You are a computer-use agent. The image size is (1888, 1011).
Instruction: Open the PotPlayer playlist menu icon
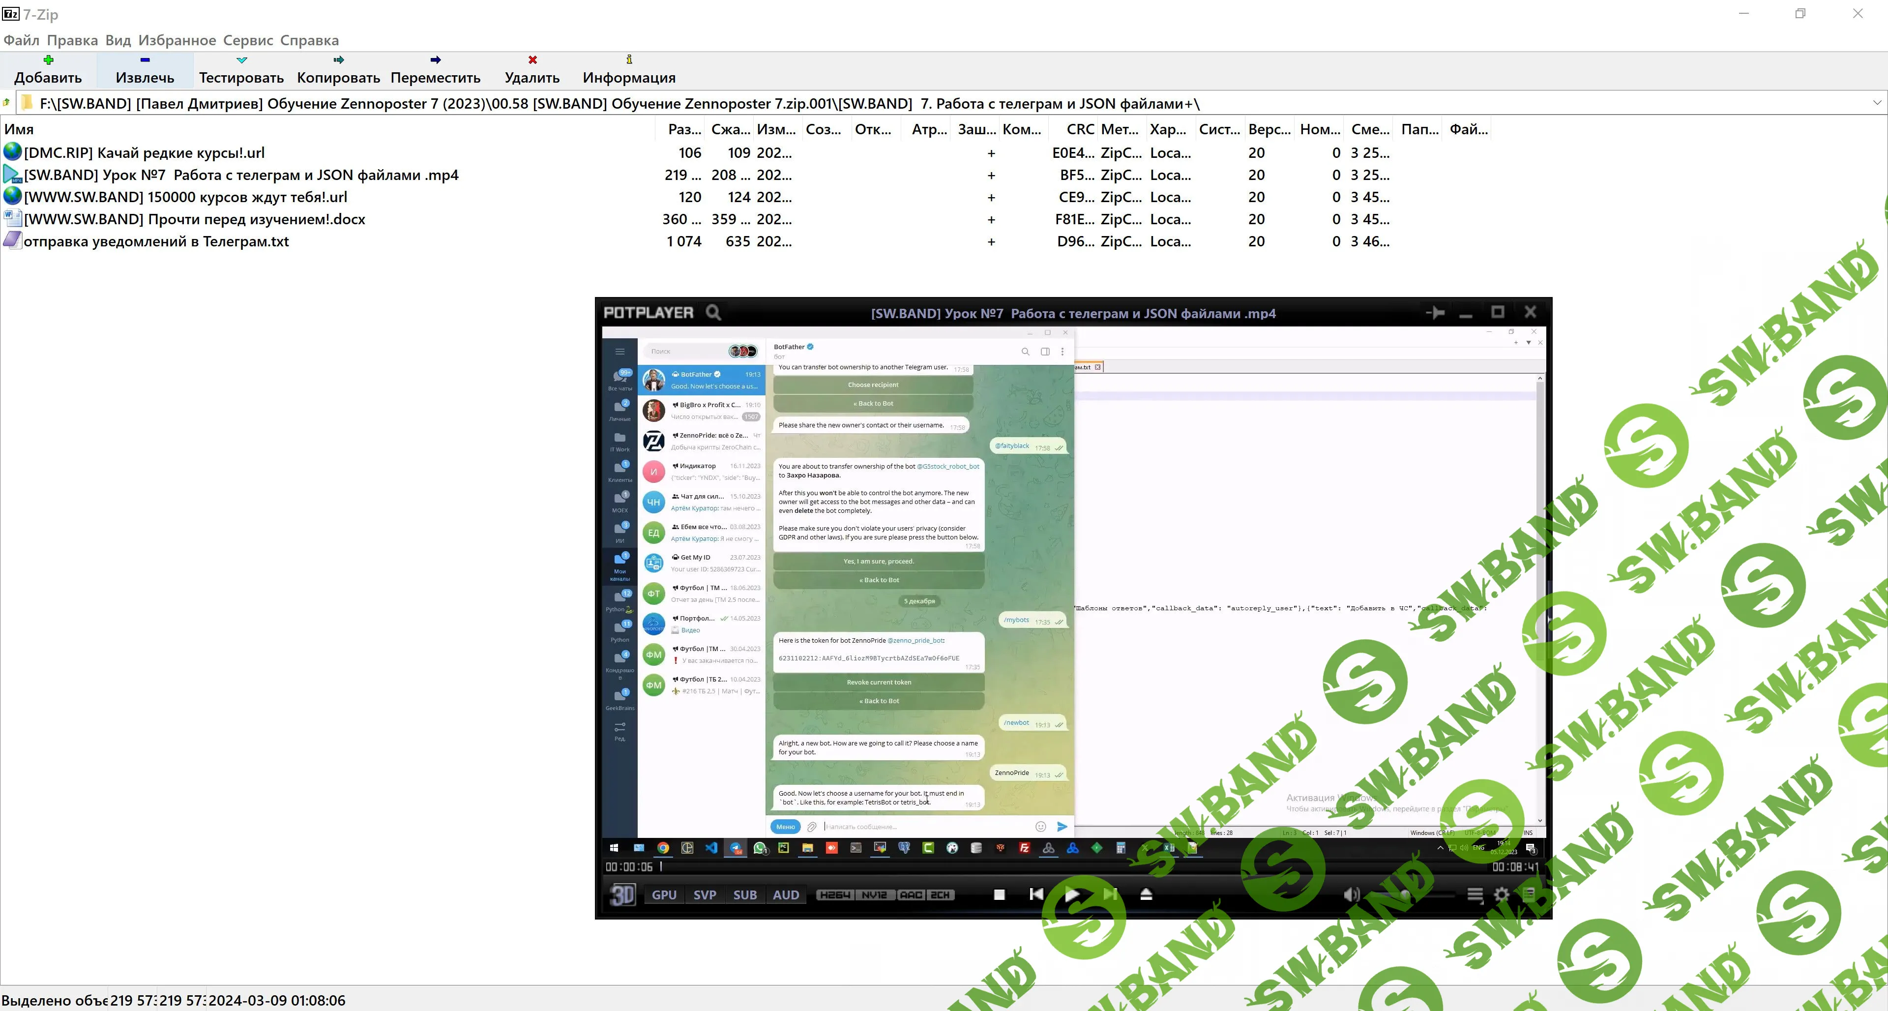pos(1475,894)
